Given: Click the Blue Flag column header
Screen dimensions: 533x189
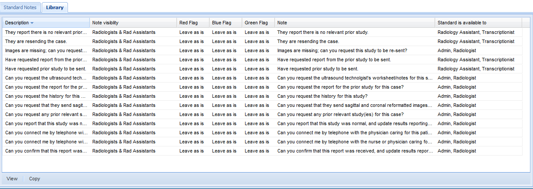Looking at the screenshot, I should coord(222,23).
